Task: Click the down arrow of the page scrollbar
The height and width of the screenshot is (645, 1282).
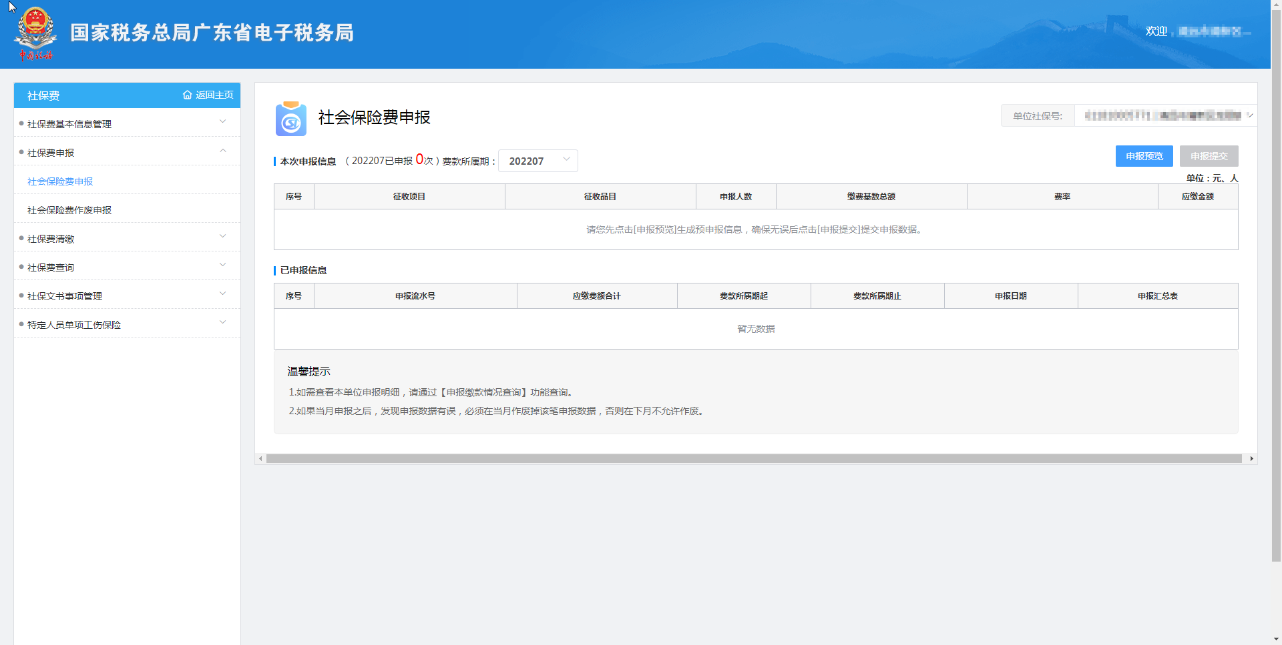Action: click(1276, 638)
